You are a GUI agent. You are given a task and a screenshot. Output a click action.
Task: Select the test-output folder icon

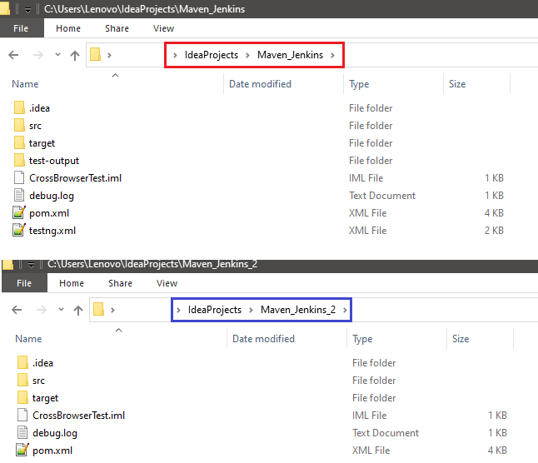(x=19, y=160)
